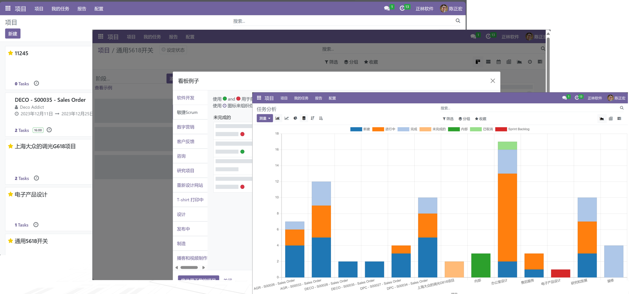This screenshot has width=629, height=294.
Task: Open 分组 group-by dropdown in task analysis
Action: point(464,119)
